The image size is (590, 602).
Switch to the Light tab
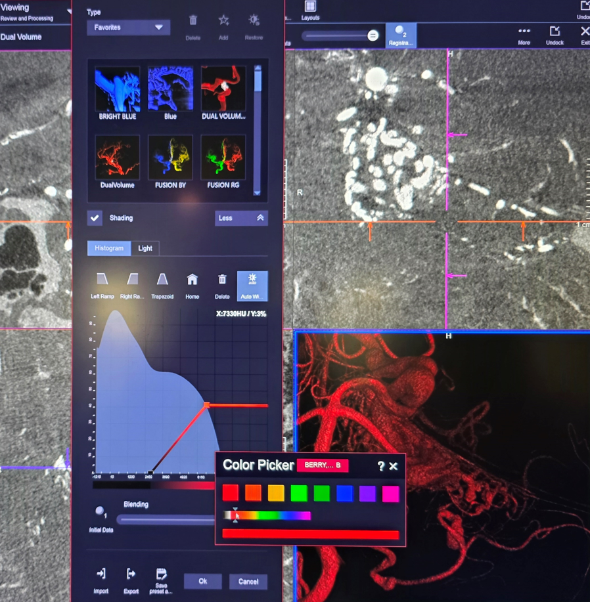145,248
